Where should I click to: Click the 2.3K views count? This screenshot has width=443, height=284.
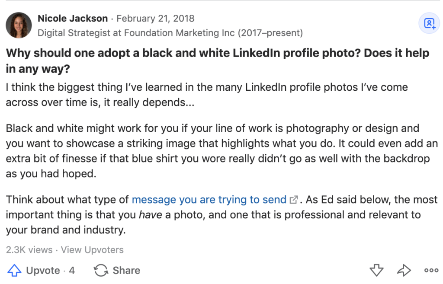point(29,250)
